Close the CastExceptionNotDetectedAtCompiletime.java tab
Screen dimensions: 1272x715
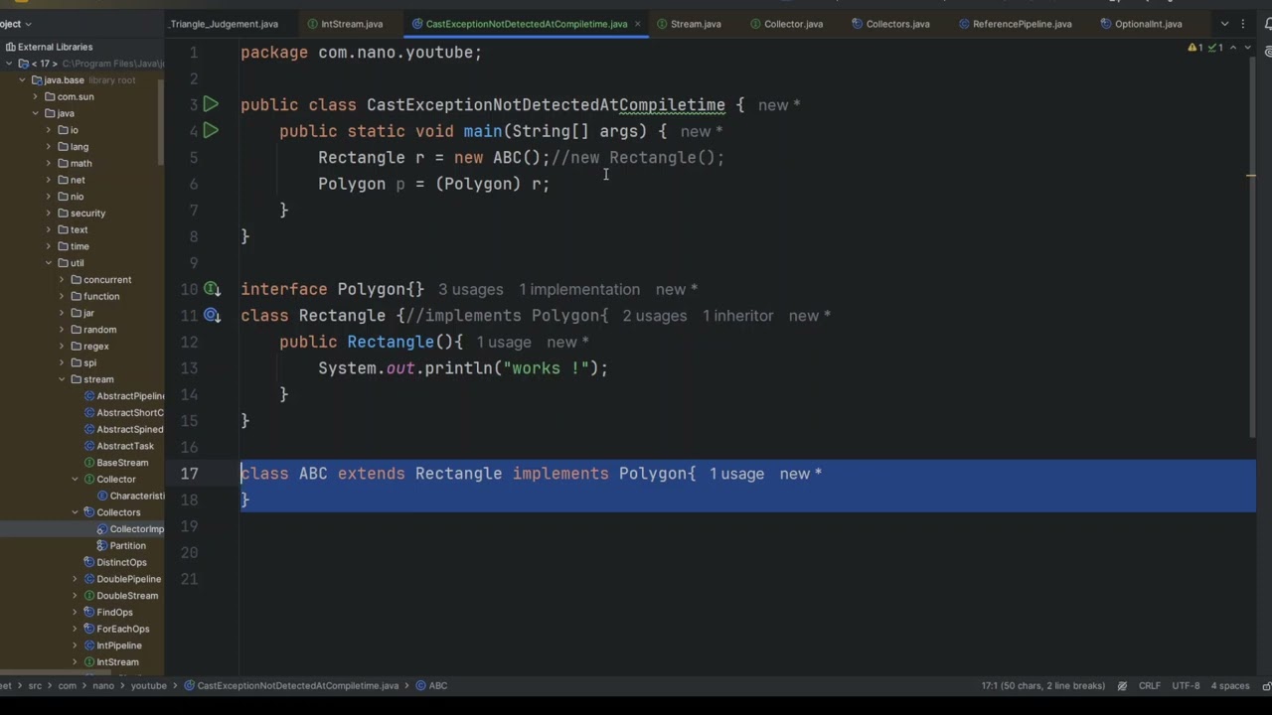[636, 24]
